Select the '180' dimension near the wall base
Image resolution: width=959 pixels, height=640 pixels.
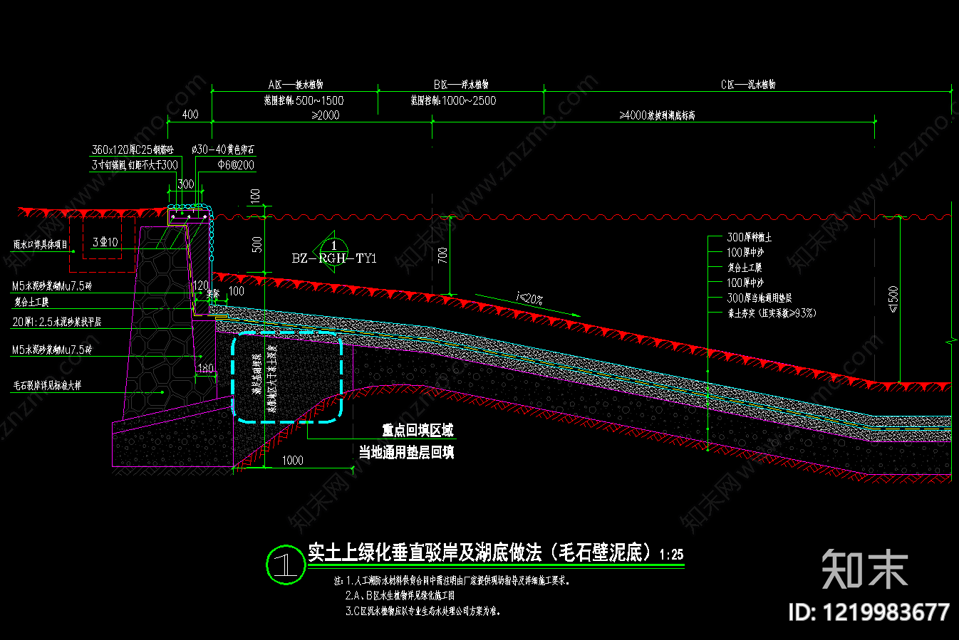pyautogui.click(x=205, y=369)
